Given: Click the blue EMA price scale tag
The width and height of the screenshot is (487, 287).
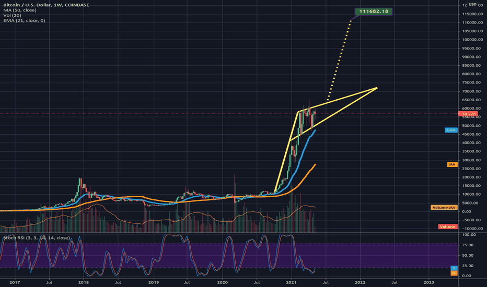Looking at the screenshot, I should coord(451,130).
